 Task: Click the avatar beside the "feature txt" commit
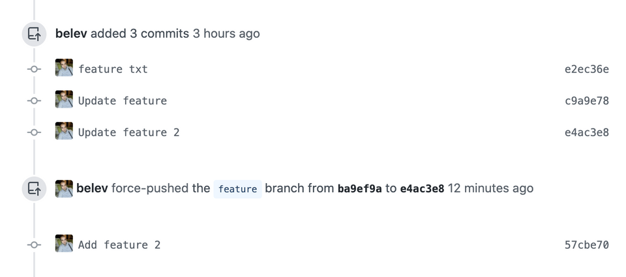pyautogui.click(x=64, y=68)
